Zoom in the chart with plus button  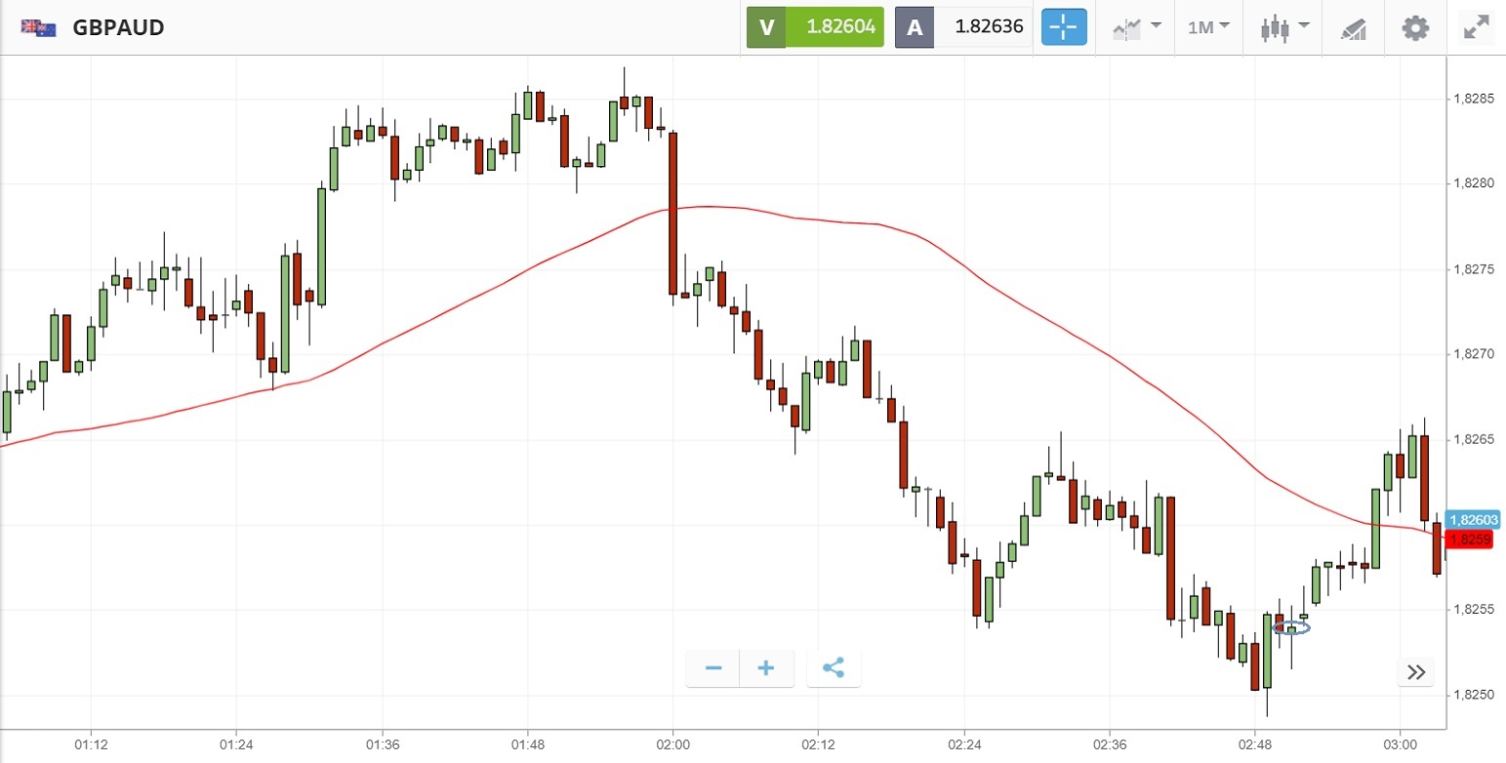coord(766,668)
